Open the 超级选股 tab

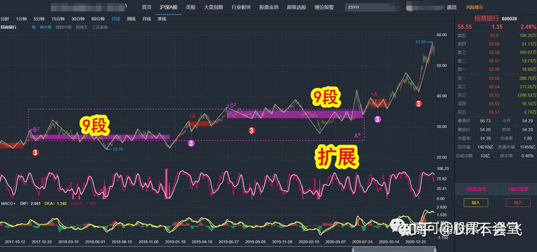pyautogui.click(x=297, y=7)
